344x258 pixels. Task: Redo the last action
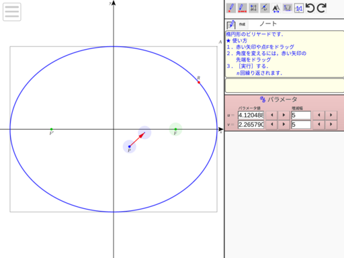coord(322,8)
